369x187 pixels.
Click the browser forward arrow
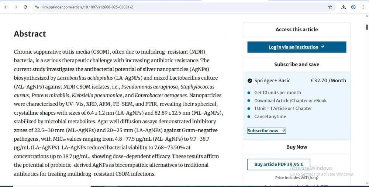pyautogui.click(x=16, y=7)
